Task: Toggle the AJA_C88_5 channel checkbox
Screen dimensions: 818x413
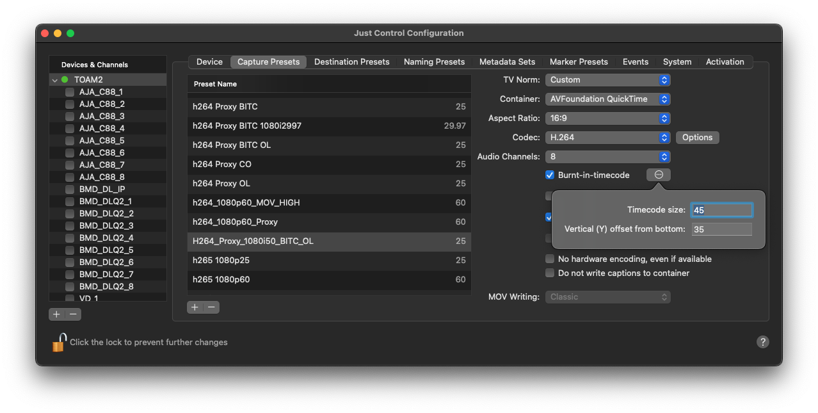Action: (x=70, y=141)
